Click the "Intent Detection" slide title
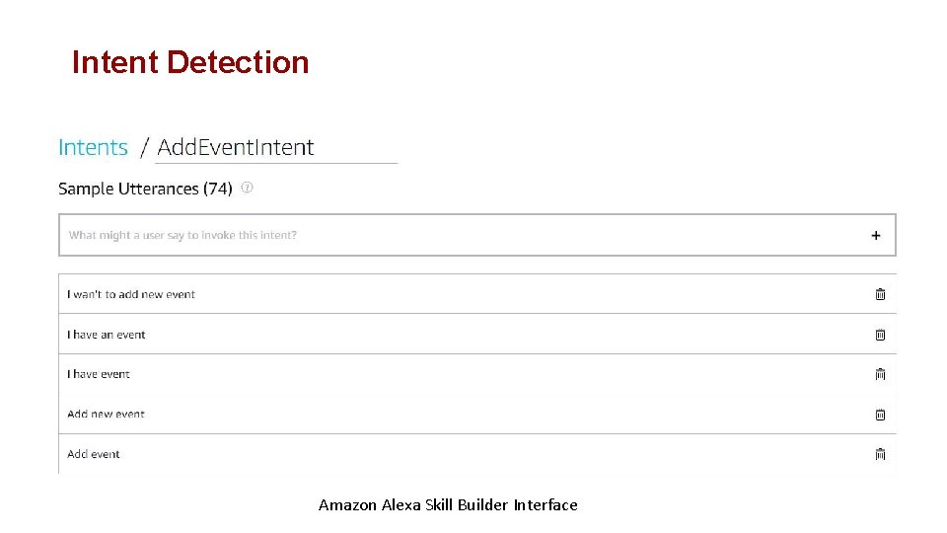Screen dimensions: 947x533 coord(190,62)
